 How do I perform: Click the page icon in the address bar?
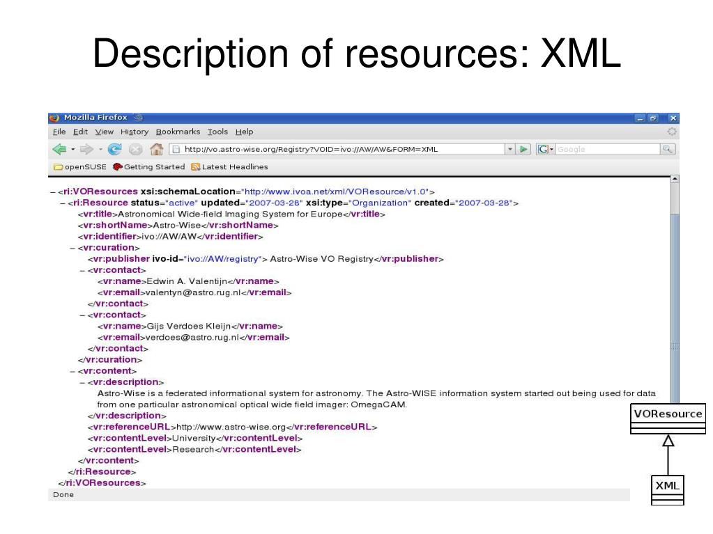pos(176,149)
